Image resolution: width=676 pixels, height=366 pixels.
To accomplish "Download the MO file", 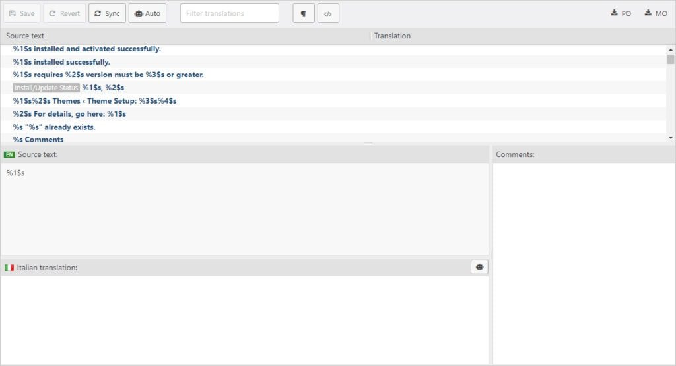I will click(656, 13).
